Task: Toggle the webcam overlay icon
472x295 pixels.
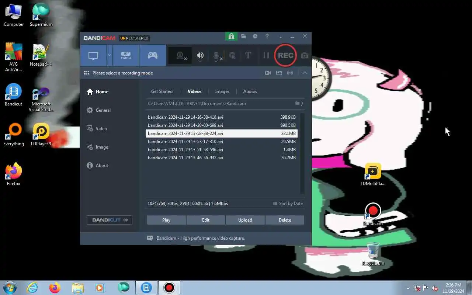Action: point(180,56)
